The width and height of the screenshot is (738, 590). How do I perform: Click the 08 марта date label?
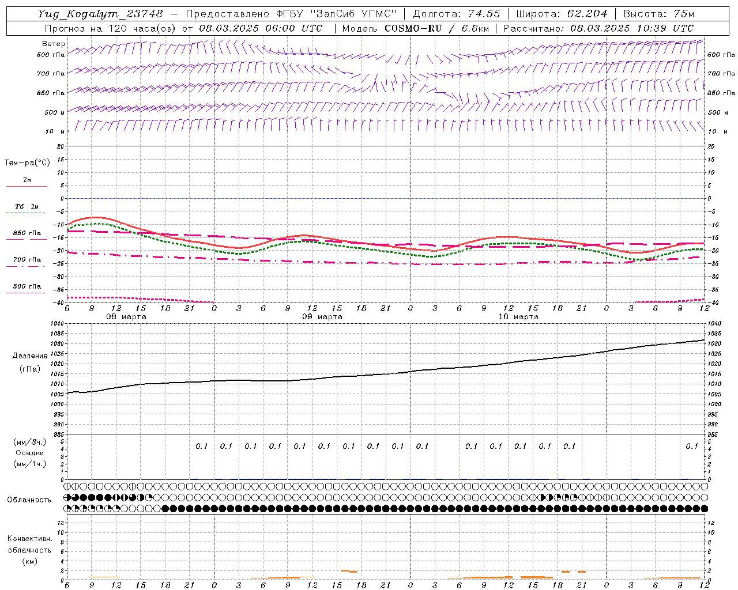[126, 317]
